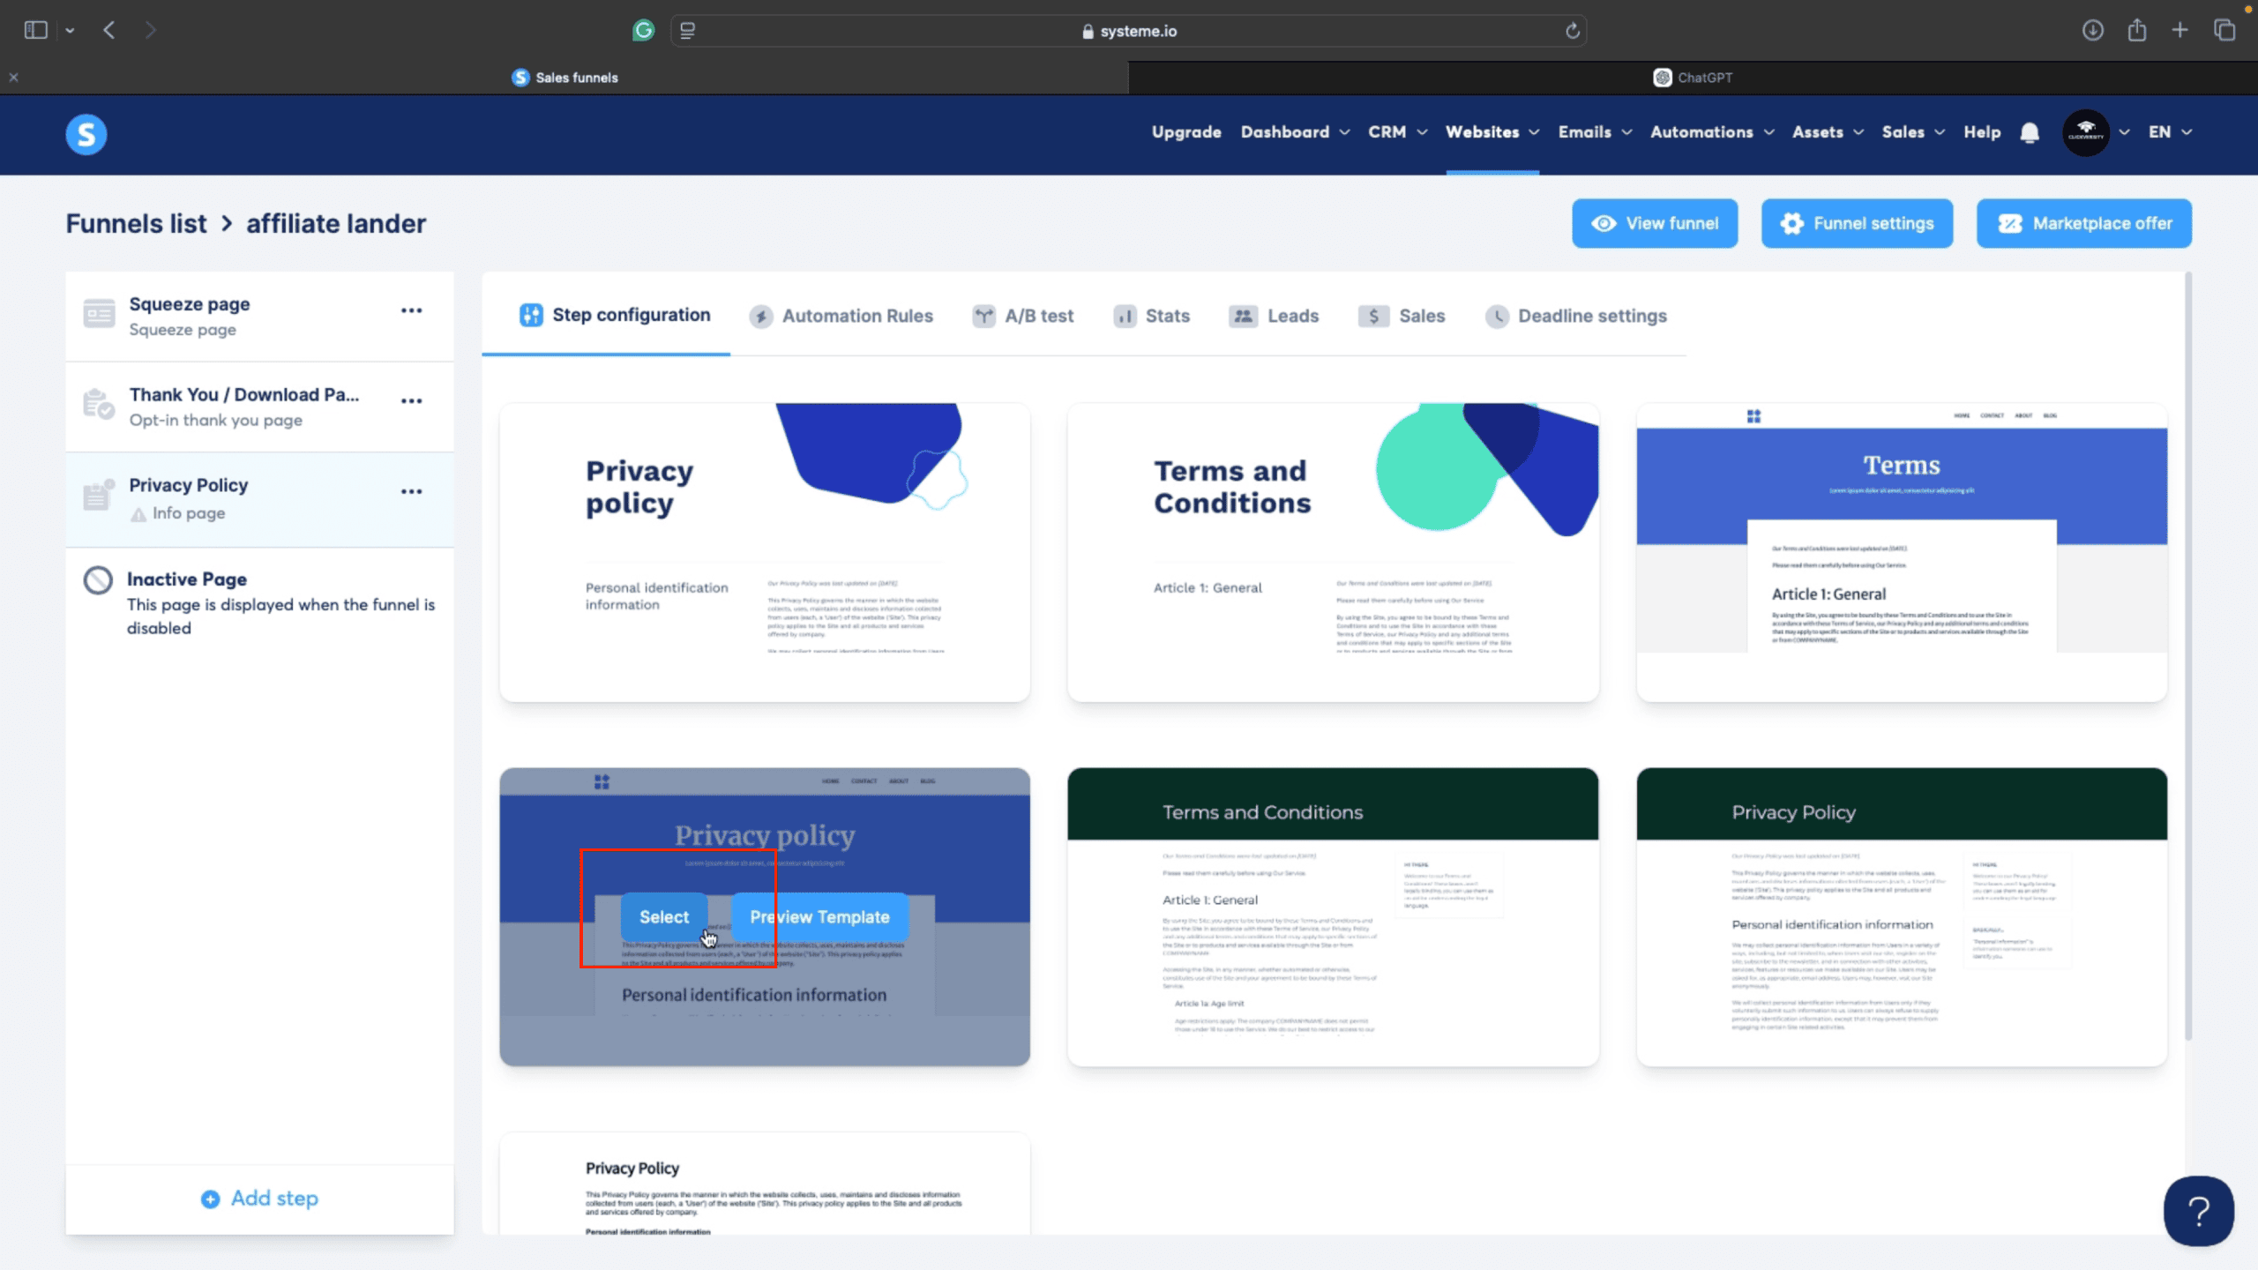Expand the Automations dropdown
2258x1270 pixels.
[1711, 132]
